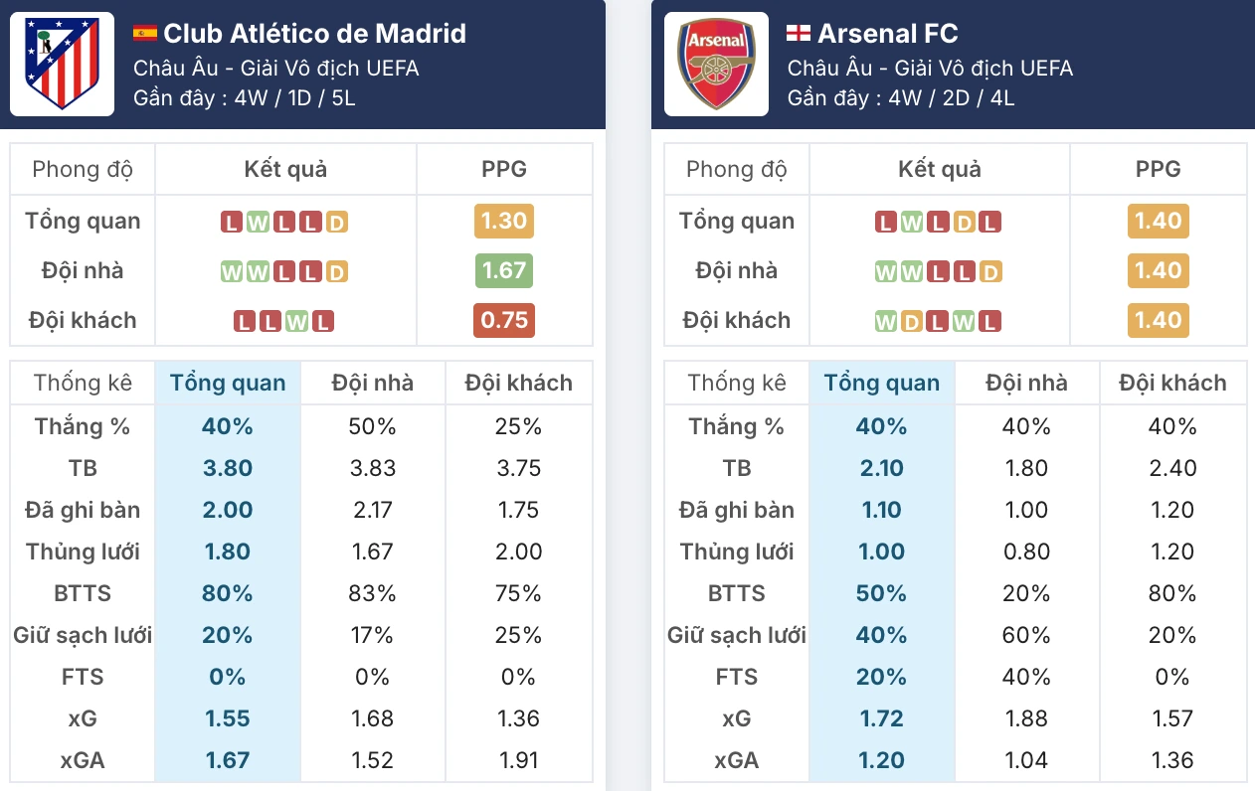The height and width of the screenshot is (791, 1255).
Task: Click Atlético's orange 1.30 PPG badge
Action: click(x=504, y=221)
